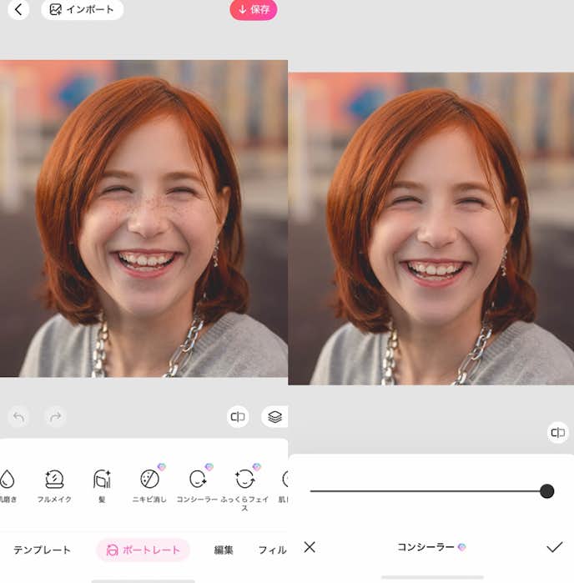Switch to the テンプレート tab
574x583 pixels.
42,550
